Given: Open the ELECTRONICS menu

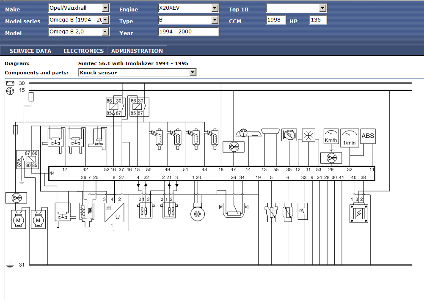Looking at the screenshot, I should click(83, 51).
